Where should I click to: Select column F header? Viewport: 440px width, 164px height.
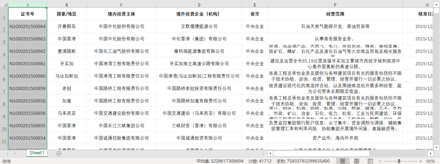click(x=335, y=4)
